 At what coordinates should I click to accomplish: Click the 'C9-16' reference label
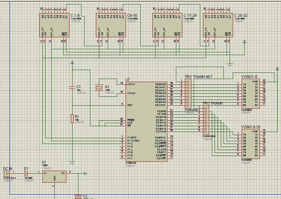point(132,16)
